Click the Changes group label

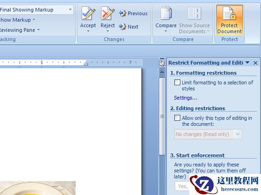pyautogui.click(x=114, y=39)
